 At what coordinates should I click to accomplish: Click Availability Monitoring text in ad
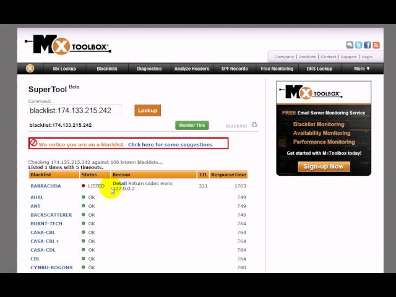point(322,133)
